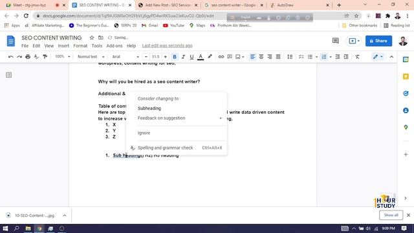Open Docs home via blue document icon

(10, 41)
